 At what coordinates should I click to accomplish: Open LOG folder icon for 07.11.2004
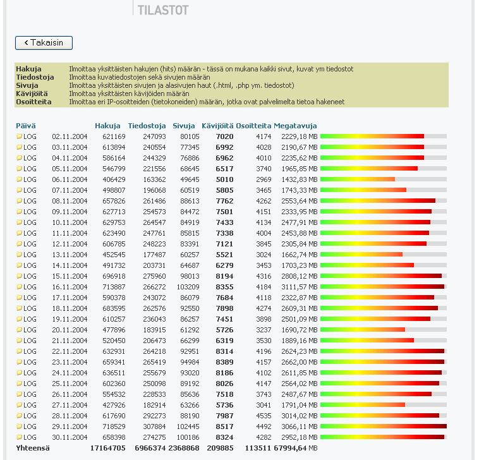pos(19,190)
